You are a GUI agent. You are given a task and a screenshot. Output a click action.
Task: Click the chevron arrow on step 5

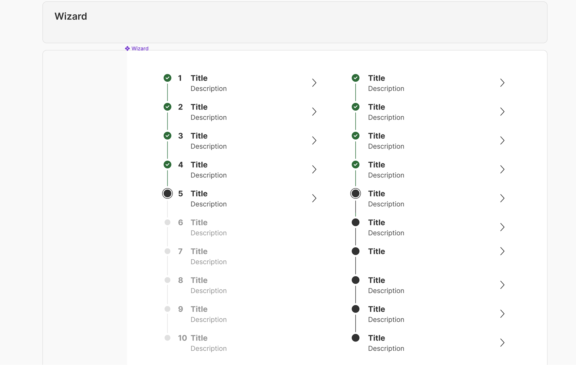pos(314,198)
